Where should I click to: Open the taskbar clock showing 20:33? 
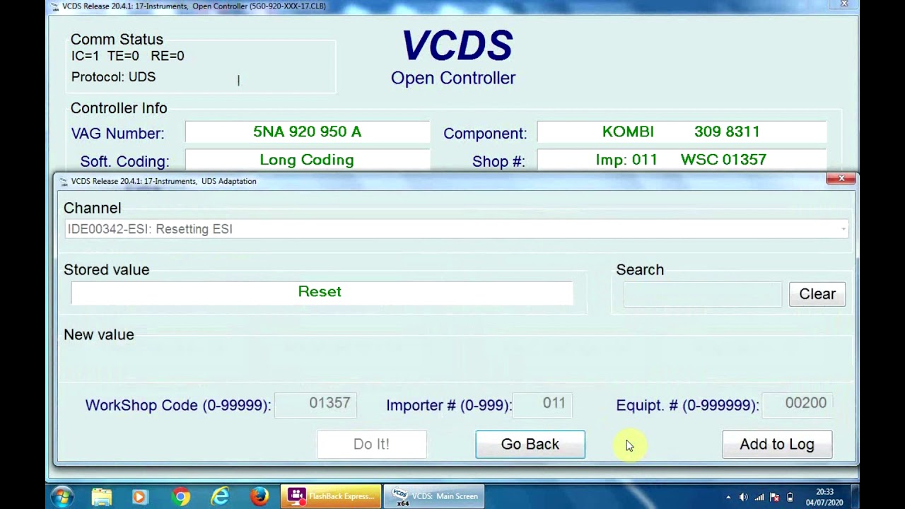click(824, 496)
